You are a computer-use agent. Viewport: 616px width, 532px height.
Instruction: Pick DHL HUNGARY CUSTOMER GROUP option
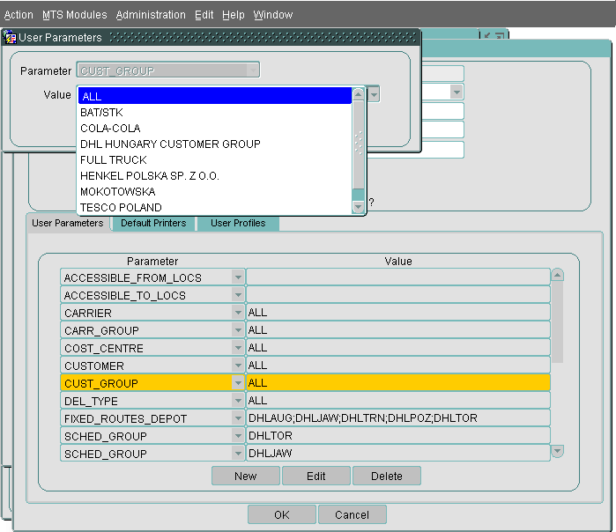point(215,144)
